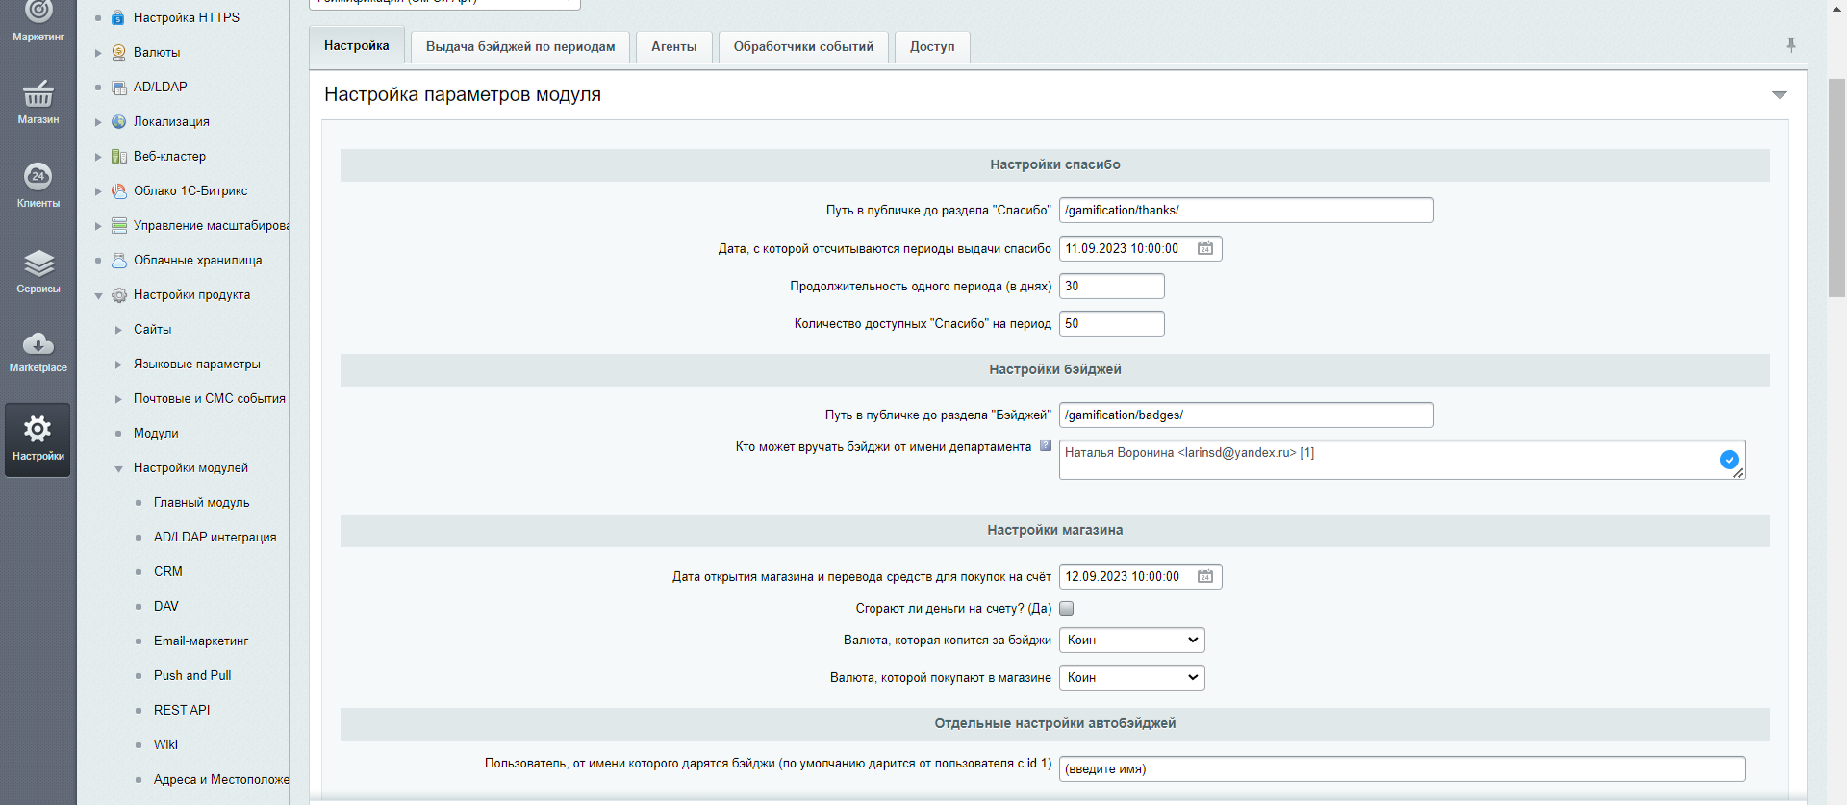Open 'Валюта, которой покупают в магазине' dropdown

coord(1131,678)
